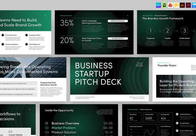This screenshot has height=136, width=196.
Task: Click the Commerce Dashboard numbered bullet
Action: pyautogui.click(x=3, y=44)
